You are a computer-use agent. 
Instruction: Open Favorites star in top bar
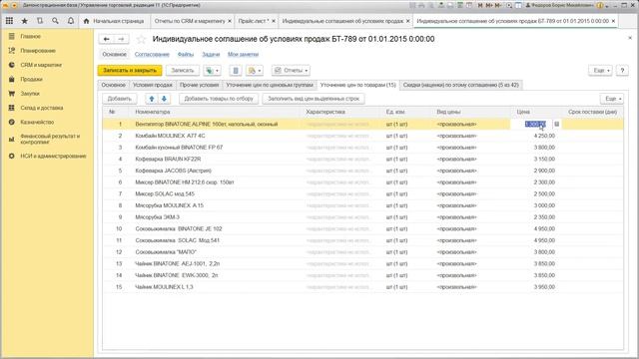point(24,21)
